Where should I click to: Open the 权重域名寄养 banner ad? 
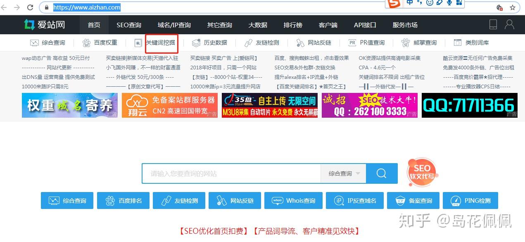(70, 105)
